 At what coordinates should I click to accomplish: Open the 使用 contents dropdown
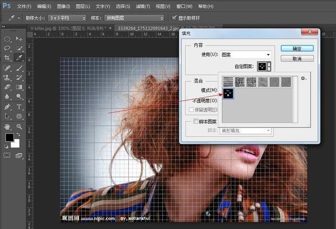(245, 54)
